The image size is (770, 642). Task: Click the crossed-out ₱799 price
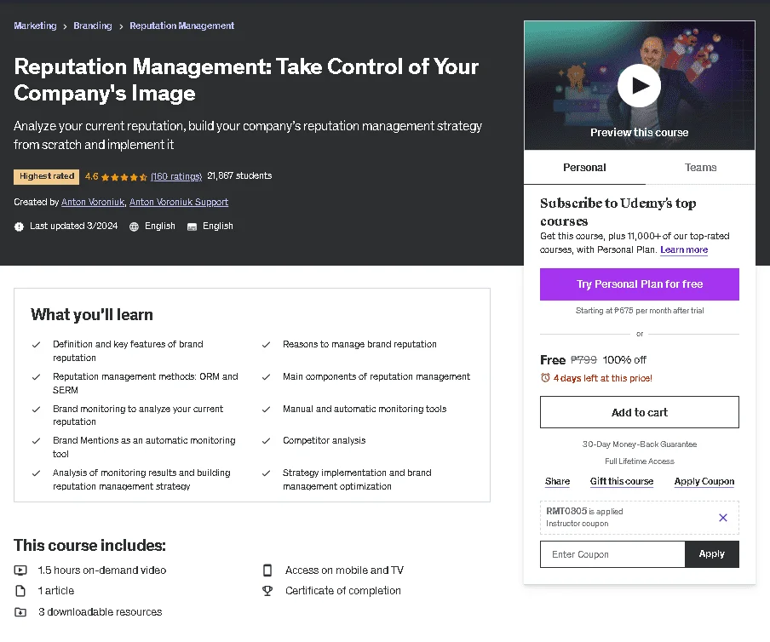pos(583,360)
